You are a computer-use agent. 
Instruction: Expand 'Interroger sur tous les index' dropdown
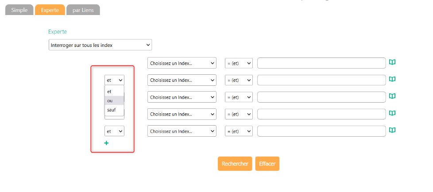coord(100,45)
